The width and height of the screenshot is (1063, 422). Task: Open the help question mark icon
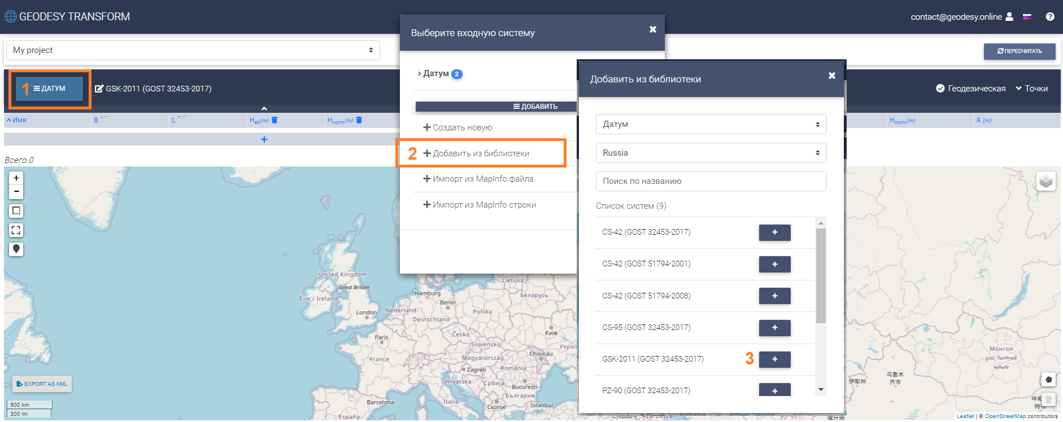point(1050,17)
